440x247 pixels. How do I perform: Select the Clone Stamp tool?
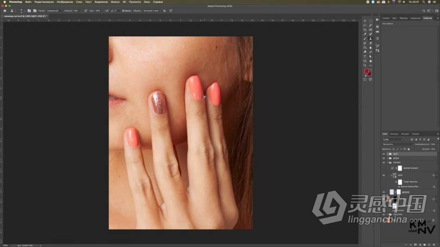tap(370, 39)
